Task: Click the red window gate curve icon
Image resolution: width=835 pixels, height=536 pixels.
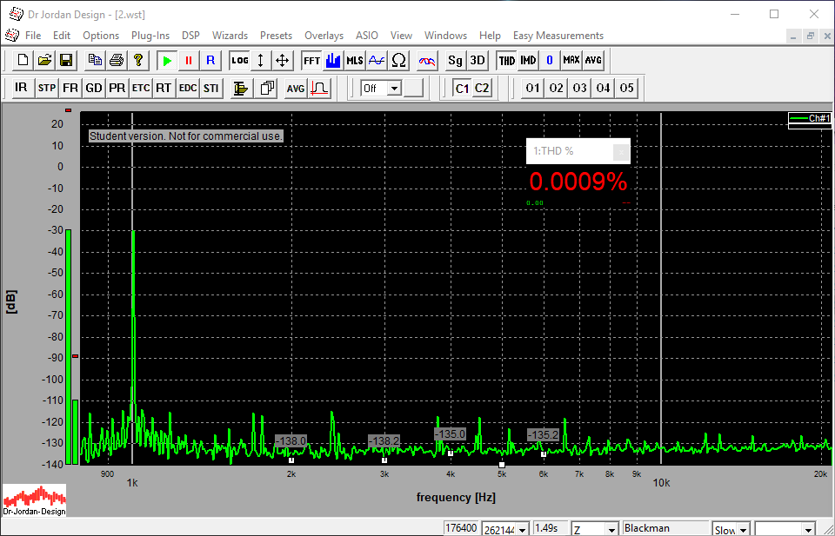Action: 320,88
